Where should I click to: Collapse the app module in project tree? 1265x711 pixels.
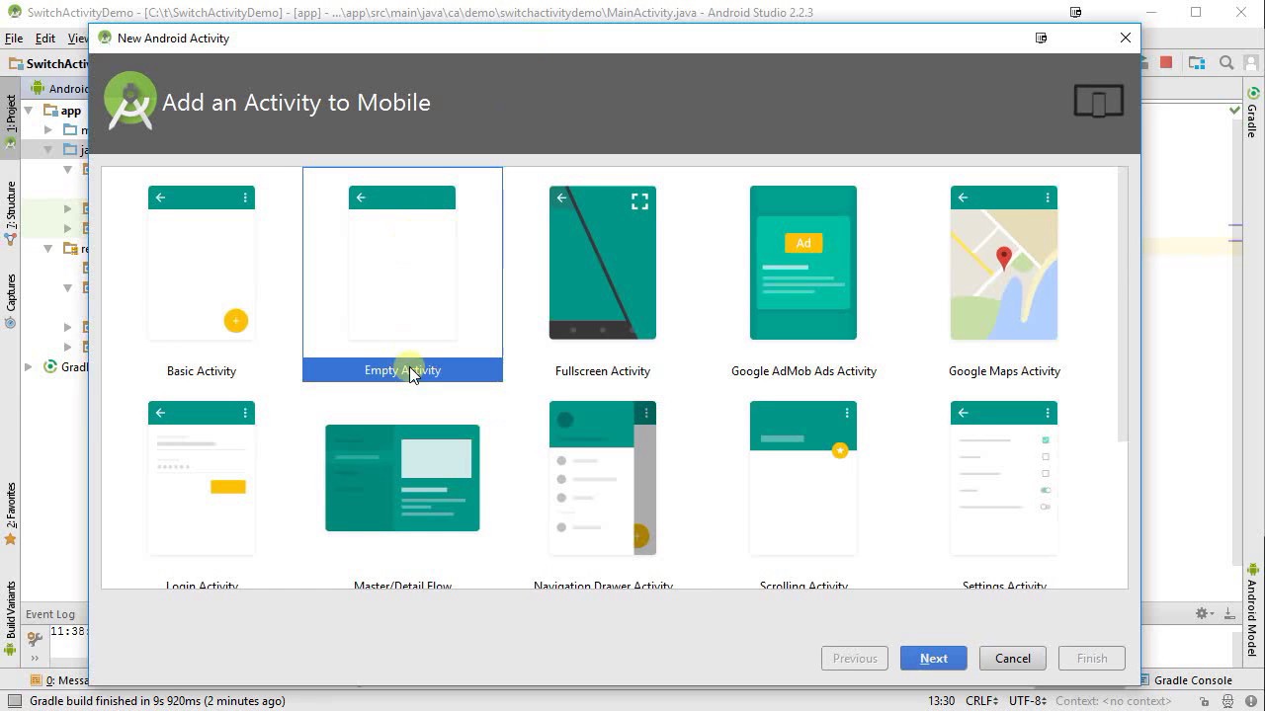[x=29, y=111]
